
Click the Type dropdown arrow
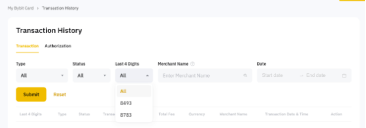click(x=63, y=76)
